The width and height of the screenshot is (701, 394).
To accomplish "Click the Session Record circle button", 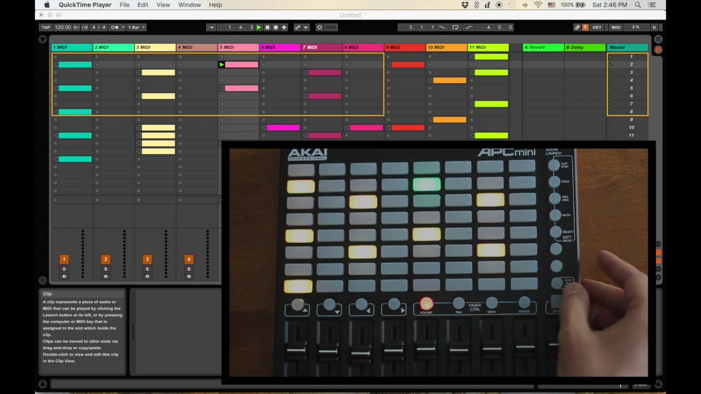I will [x=319, y=27].
